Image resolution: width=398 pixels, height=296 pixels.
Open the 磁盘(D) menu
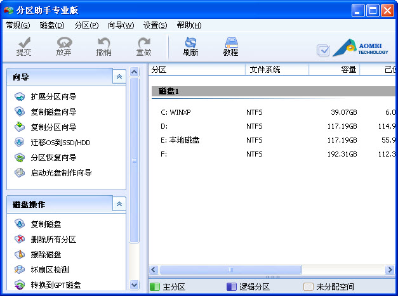(x=51, y=25)
